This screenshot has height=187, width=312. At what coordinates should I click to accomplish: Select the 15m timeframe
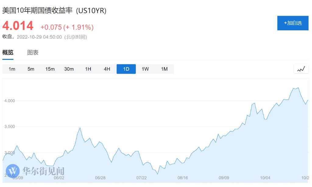click(50, 69)
